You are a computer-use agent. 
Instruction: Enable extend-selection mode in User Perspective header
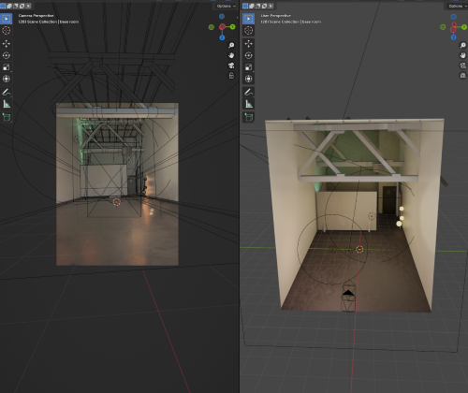[x=252, y=6]
